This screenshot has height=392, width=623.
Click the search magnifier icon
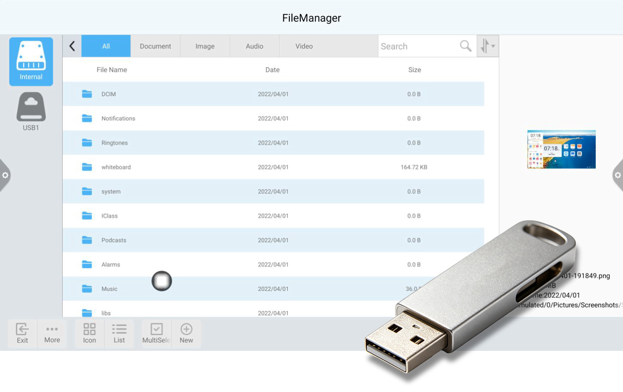point(465,46)
